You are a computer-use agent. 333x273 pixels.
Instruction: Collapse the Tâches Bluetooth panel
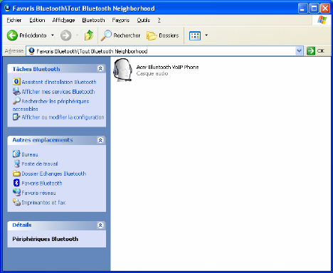tap(100, 69)
